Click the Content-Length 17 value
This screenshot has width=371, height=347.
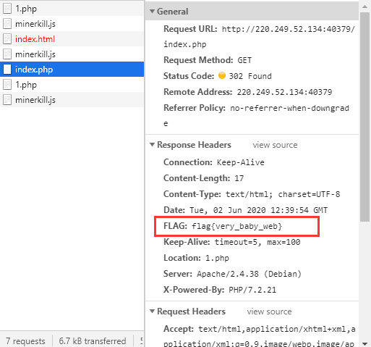point(239,178)
